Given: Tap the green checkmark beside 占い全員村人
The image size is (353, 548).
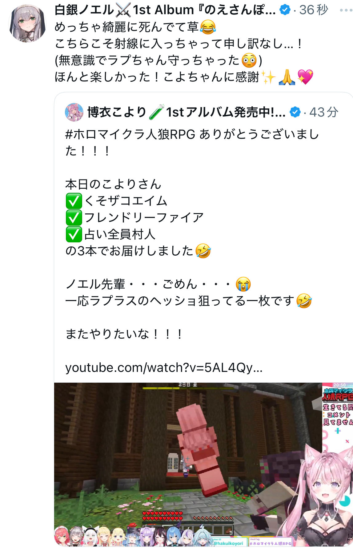Looking at the screenshot, I should click(74, 234).
